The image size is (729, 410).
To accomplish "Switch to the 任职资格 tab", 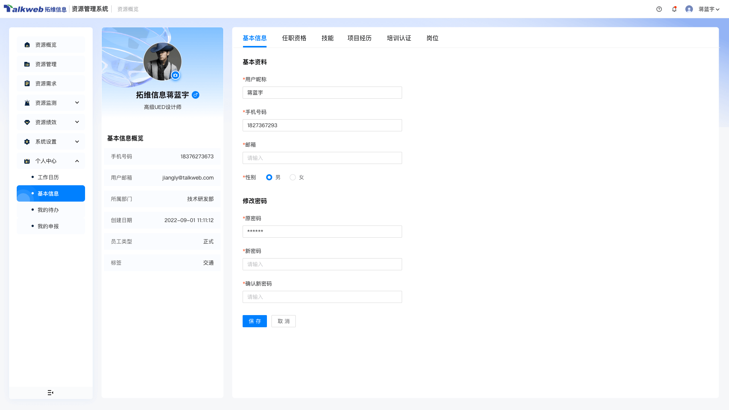I will (294, 38).
